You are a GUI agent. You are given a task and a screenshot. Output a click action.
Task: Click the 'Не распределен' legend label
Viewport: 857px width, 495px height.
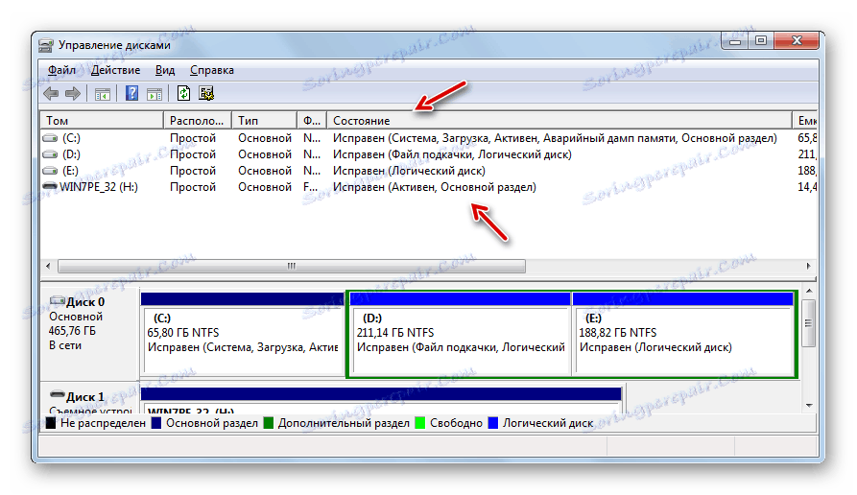coord(104,423)
